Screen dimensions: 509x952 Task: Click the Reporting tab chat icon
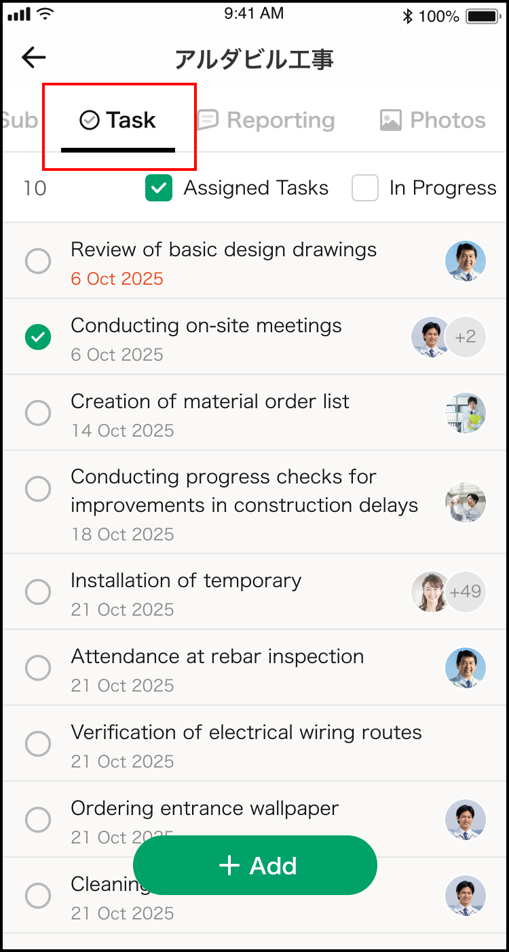[208, 121]
